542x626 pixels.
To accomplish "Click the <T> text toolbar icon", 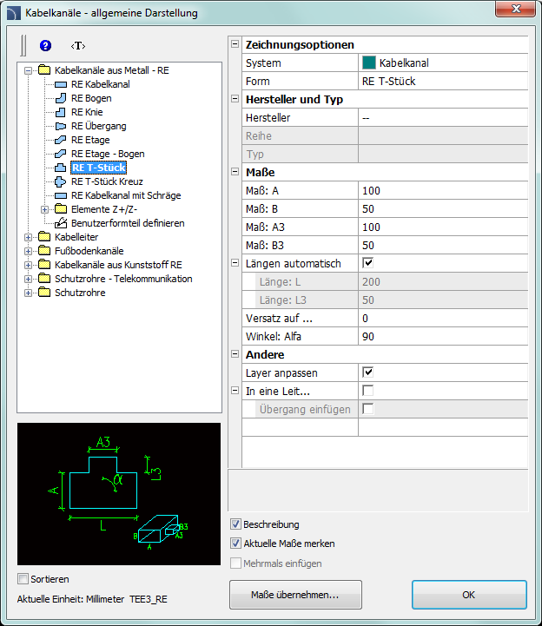I will pyautogui.click(x=78, y=45).
